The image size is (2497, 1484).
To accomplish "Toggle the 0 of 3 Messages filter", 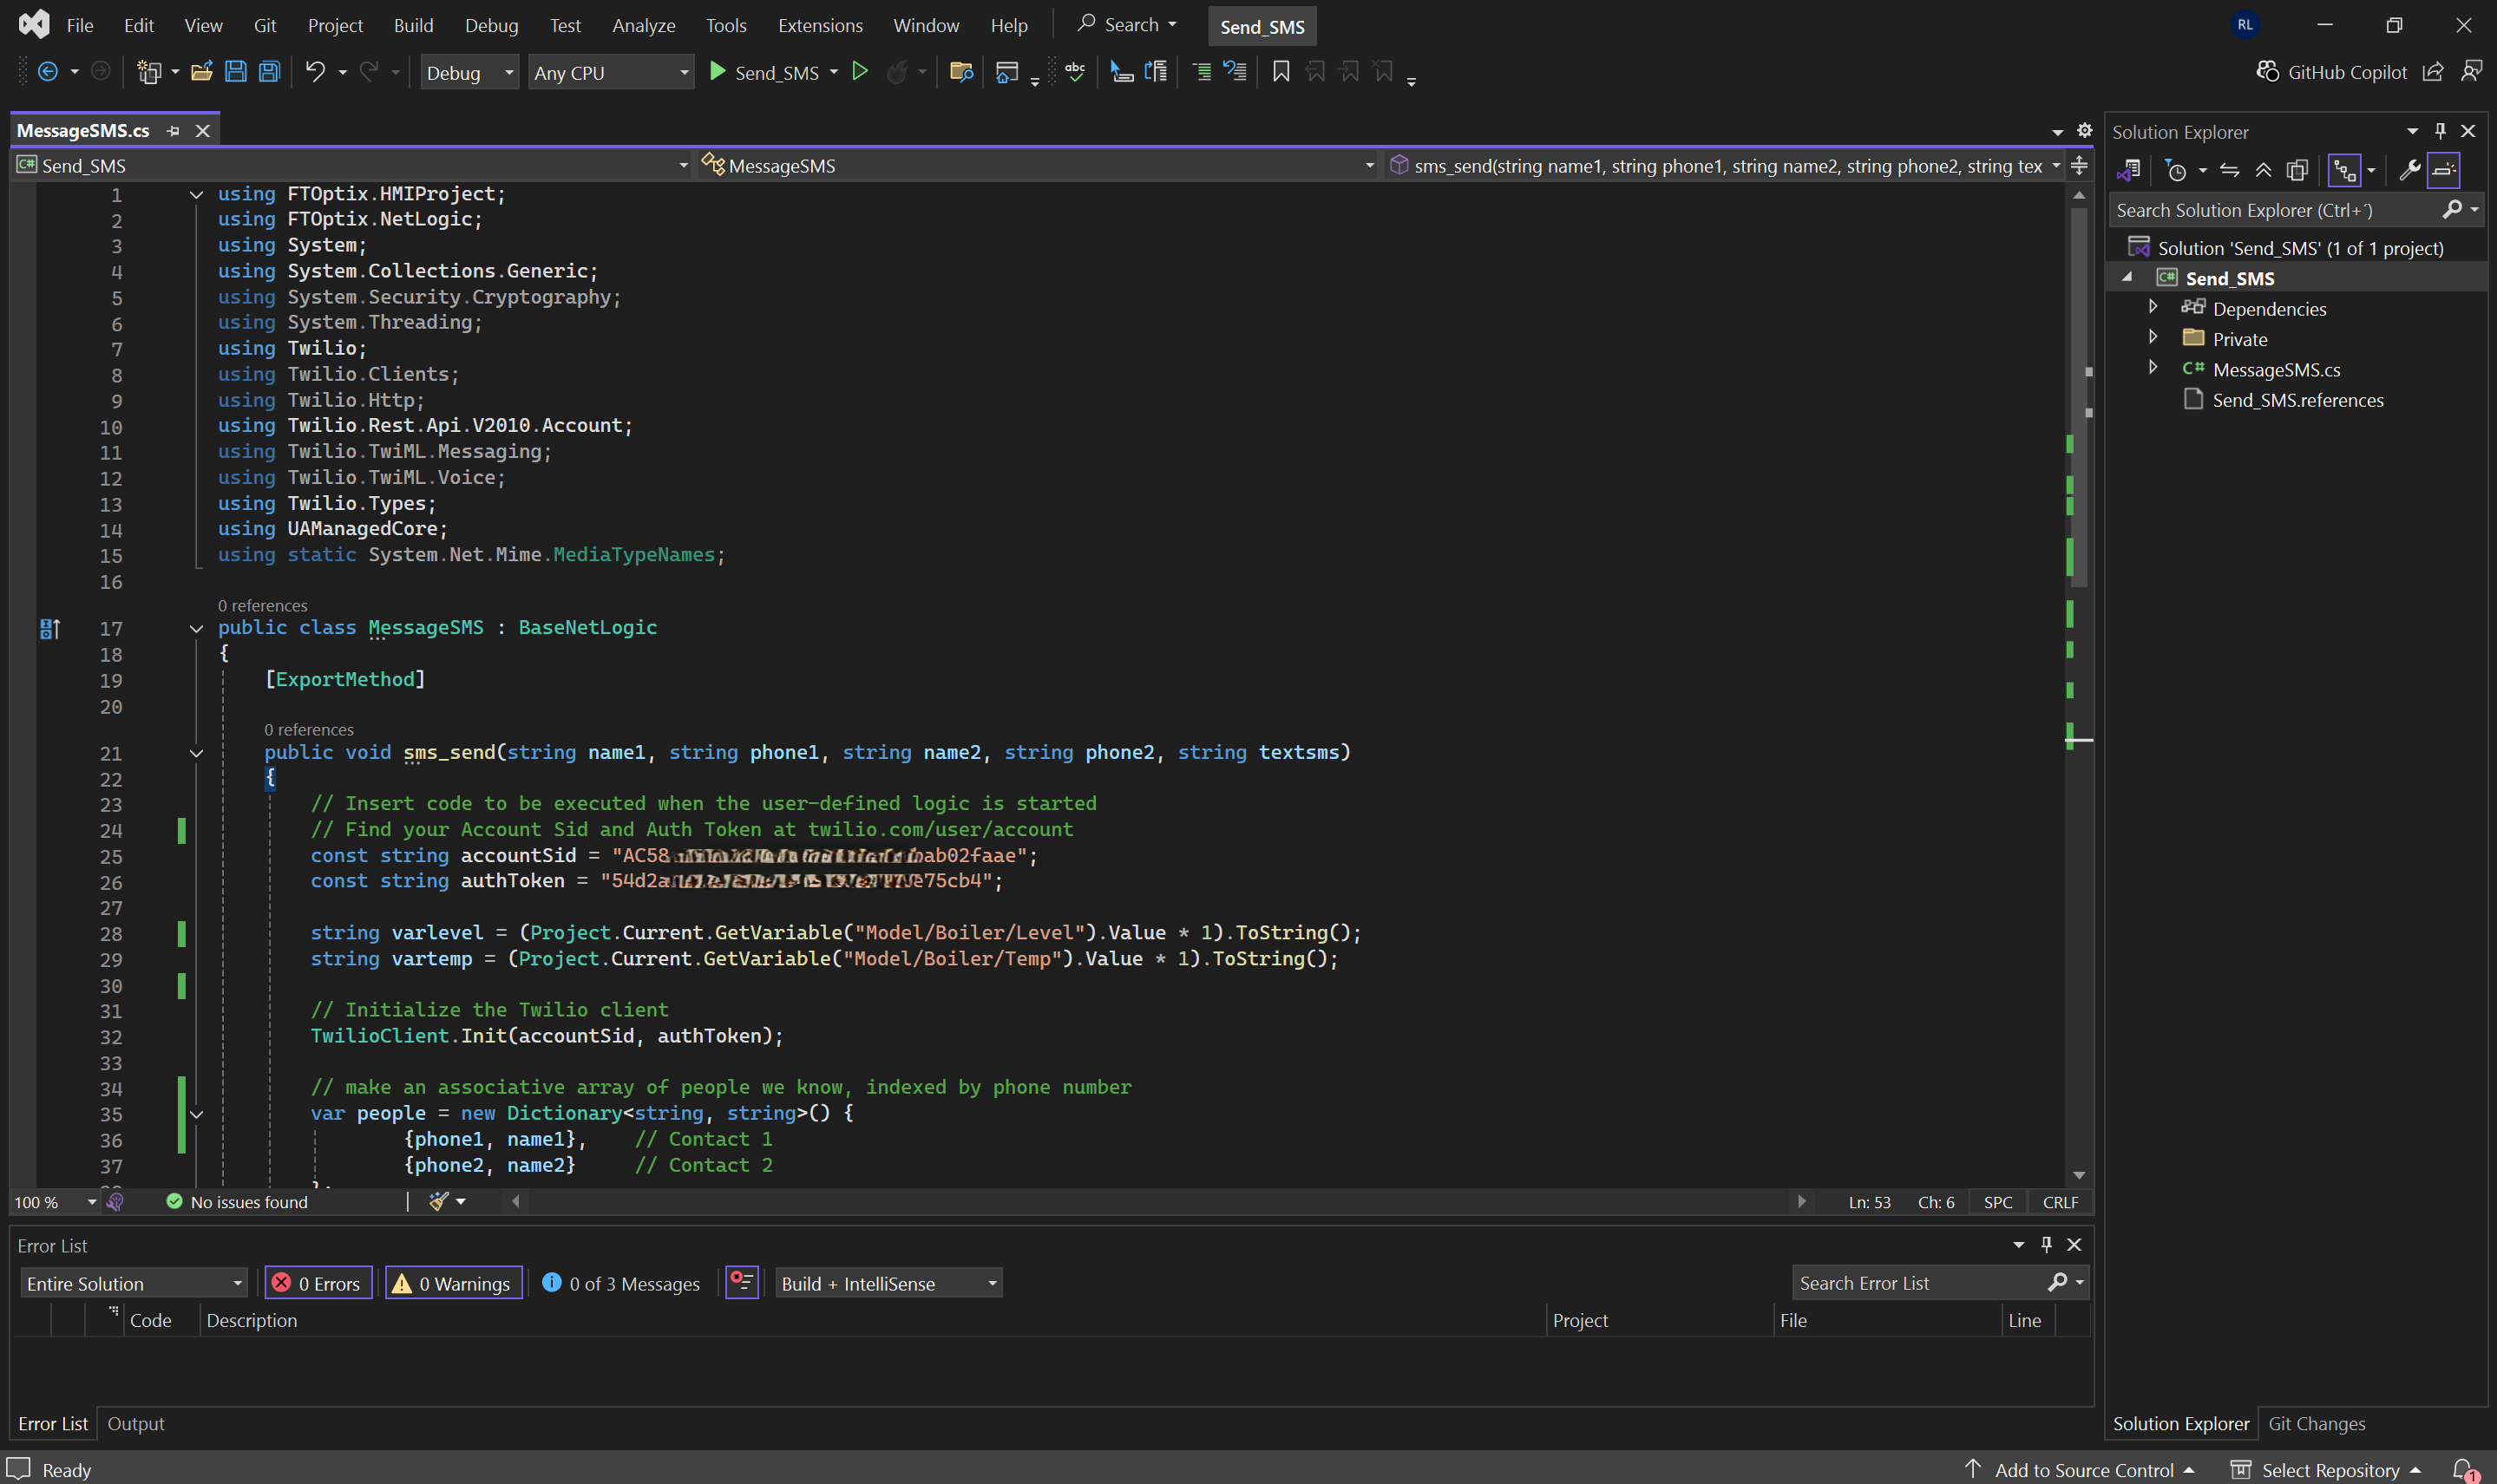I will [x=621, y=1283].
